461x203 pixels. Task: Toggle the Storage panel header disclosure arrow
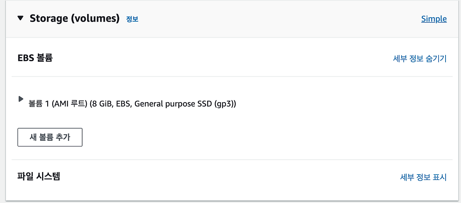(21, 18)
